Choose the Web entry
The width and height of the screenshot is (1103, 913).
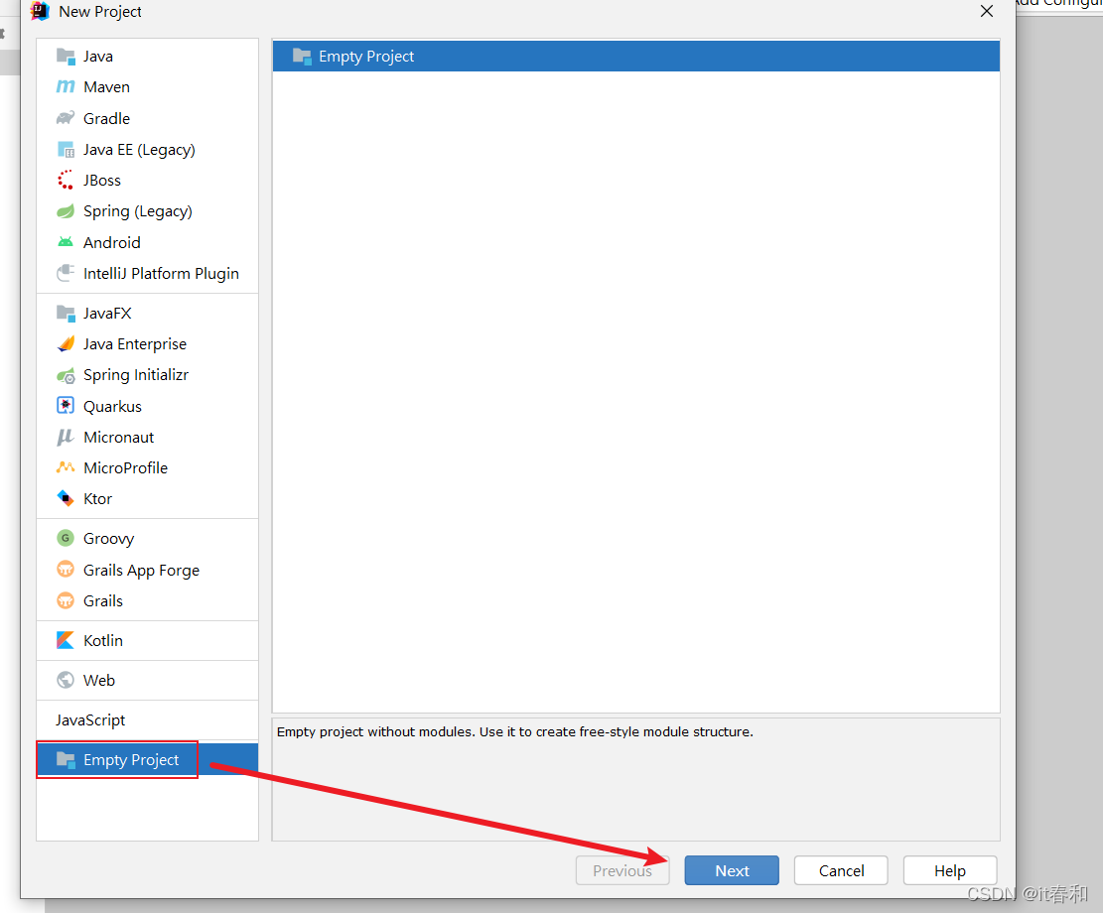click(x=147, y=680)
